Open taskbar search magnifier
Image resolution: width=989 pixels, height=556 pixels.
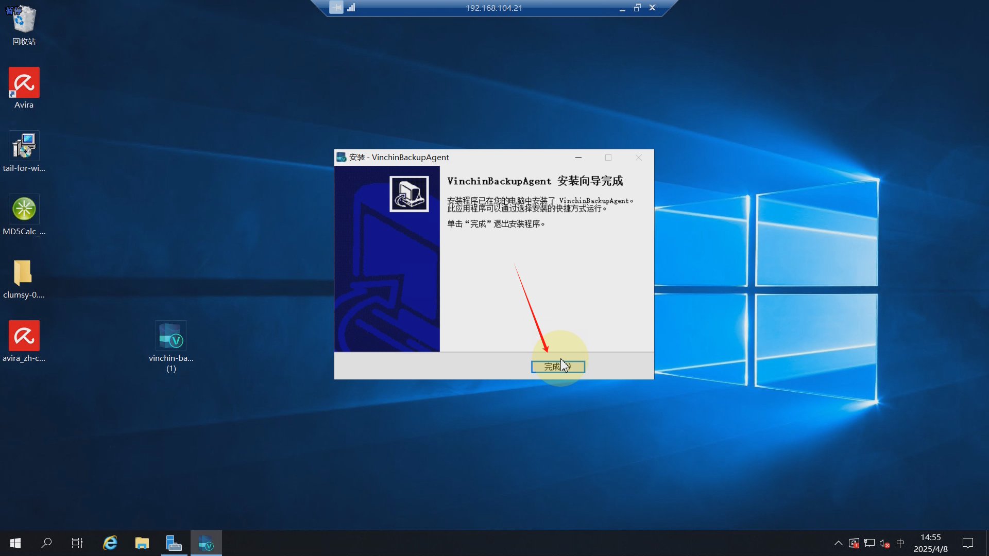46,543
